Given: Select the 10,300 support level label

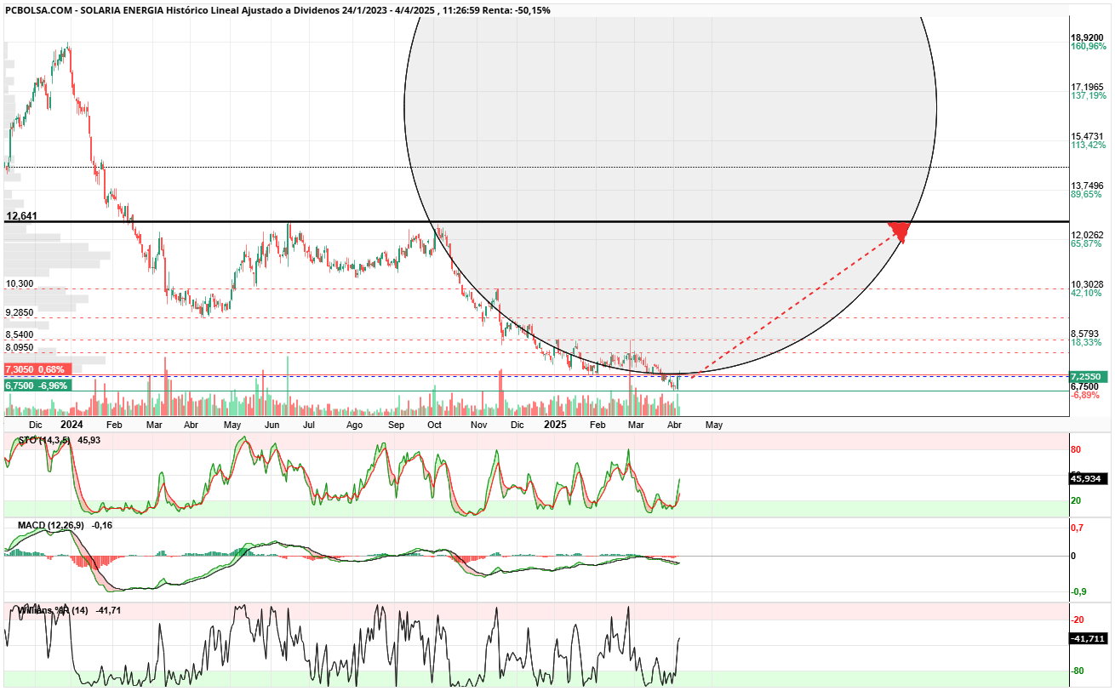Looking at the screenshot, I should pos(19,283).
